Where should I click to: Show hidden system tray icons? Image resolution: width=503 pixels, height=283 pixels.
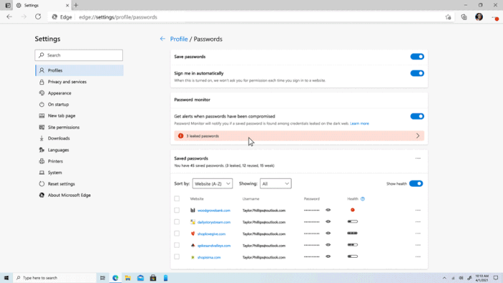[x=444, y=278]
